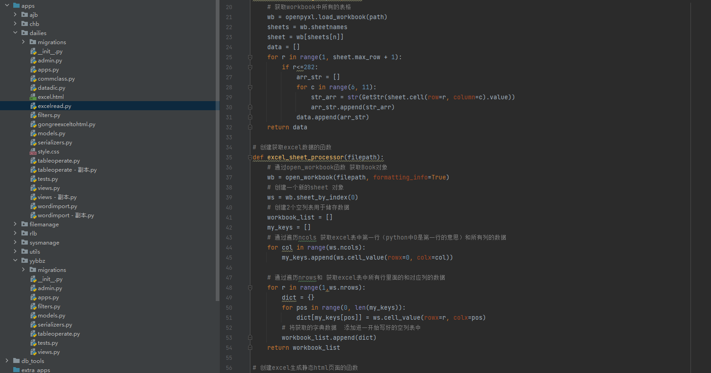This screenshot has width=711, height=373.
Task: Click the sysmanage folder icon
Action: tap(25, 242)
